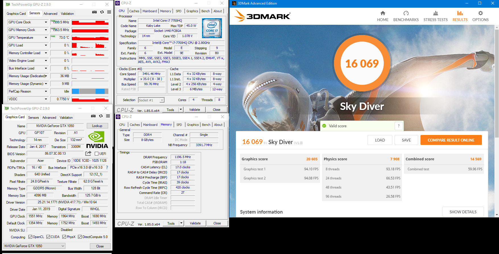Screen dimensions: 499x254
Task: Switch to Caches tab in upper CPU-Z window
Action: [134, 11]
